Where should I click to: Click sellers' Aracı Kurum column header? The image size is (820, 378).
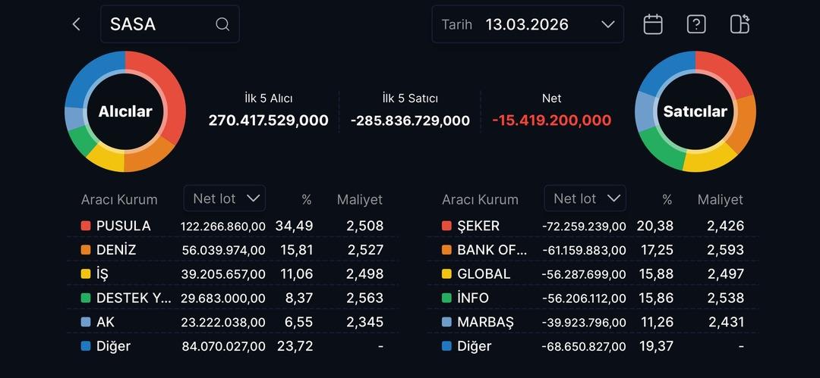click(x=480, y=200)
